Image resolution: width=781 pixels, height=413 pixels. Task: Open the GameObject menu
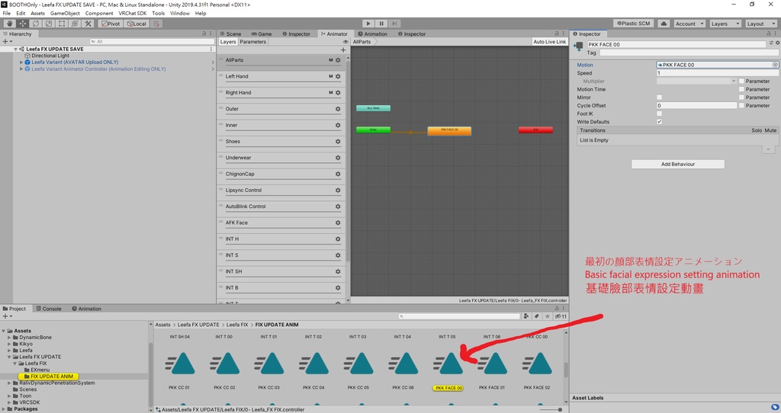point(65,14)
